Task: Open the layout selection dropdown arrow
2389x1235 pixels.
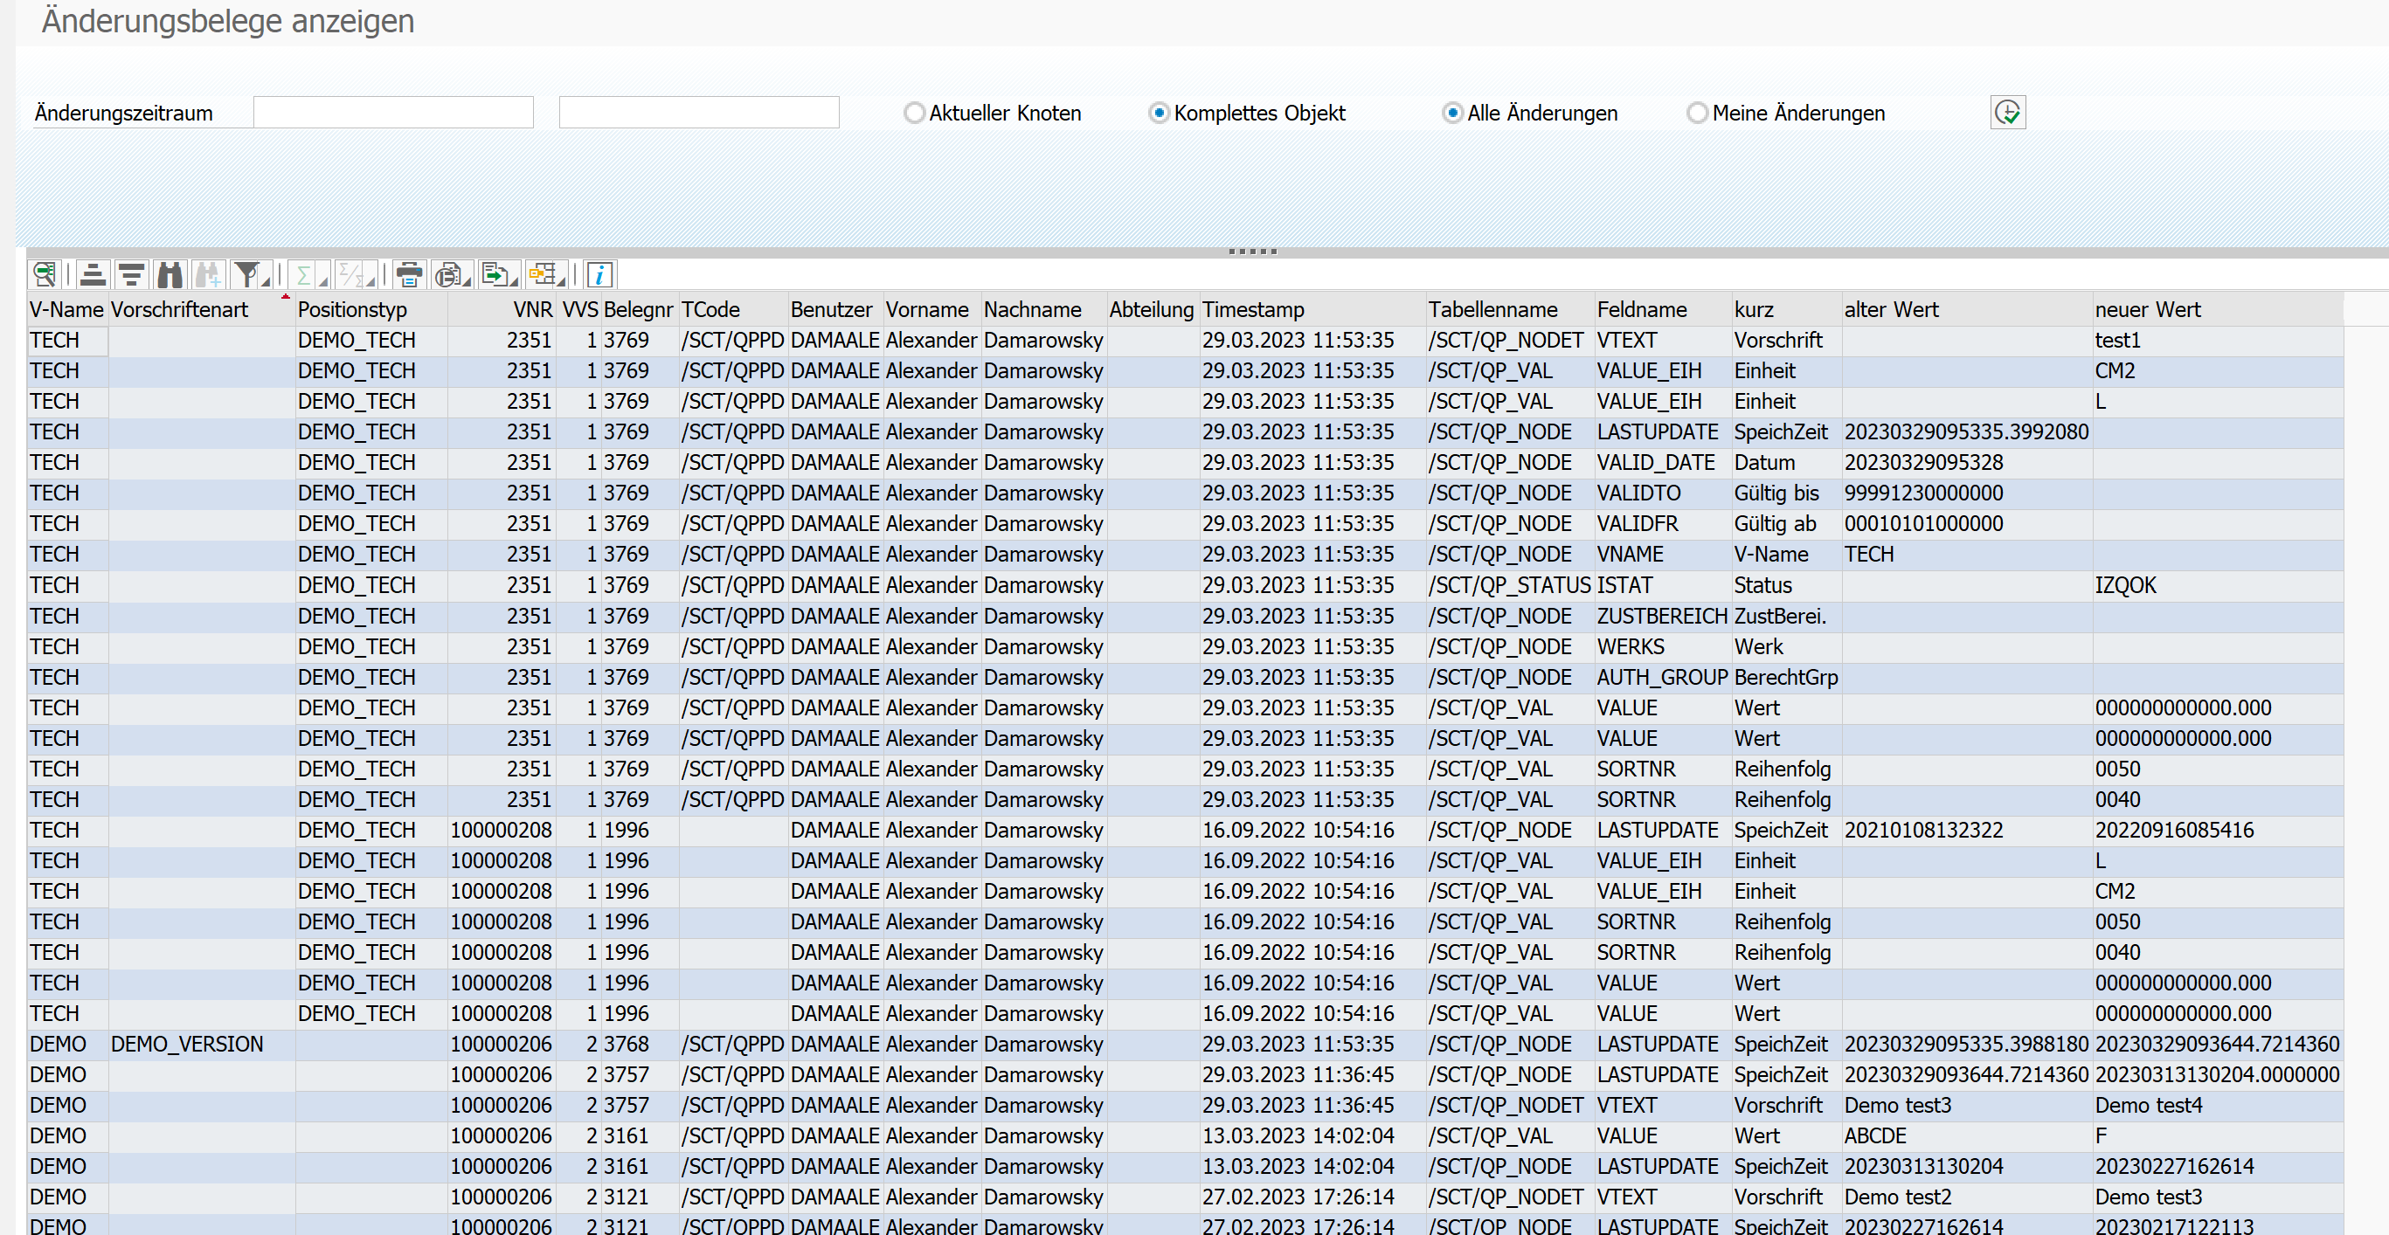Action: point(562,280)
